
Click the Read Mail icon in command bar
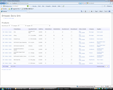(x=89, y=11)
